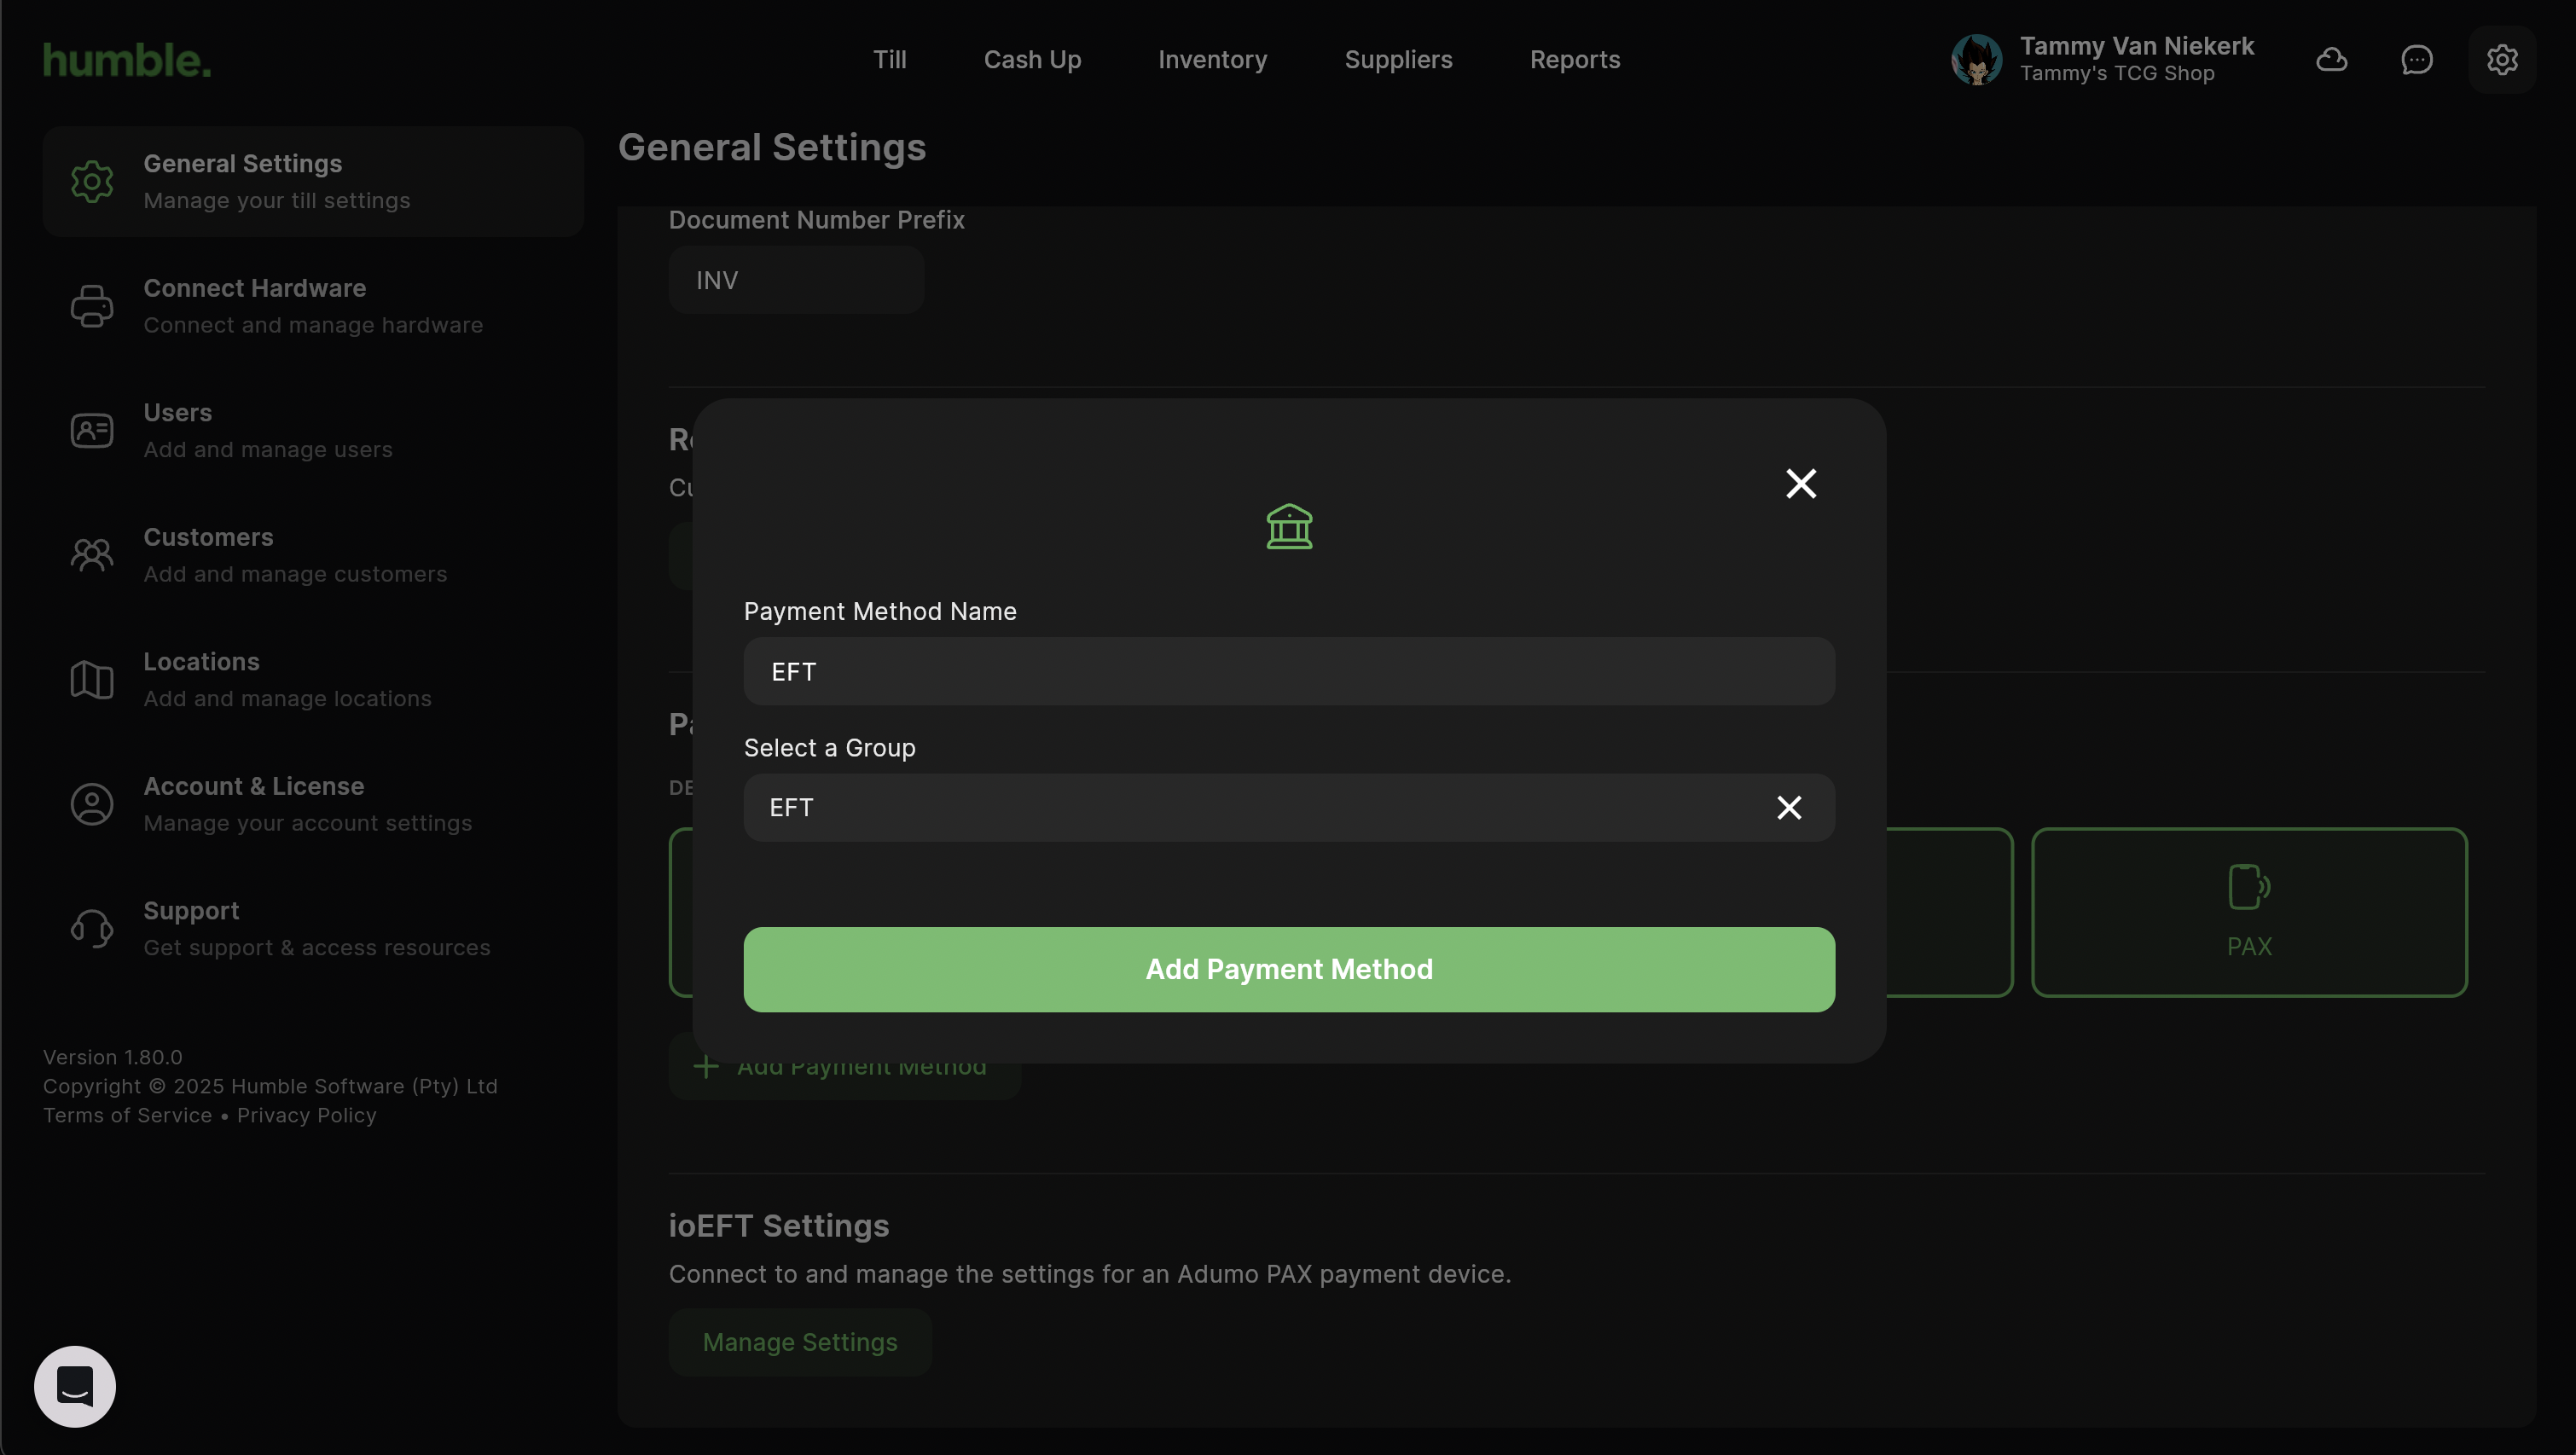Open the Intercom chat launcher bubble
Viewport: 2576px width, 1455px height.
point(75,1386)
